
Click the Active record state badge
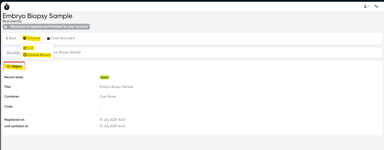pos(104,77)
